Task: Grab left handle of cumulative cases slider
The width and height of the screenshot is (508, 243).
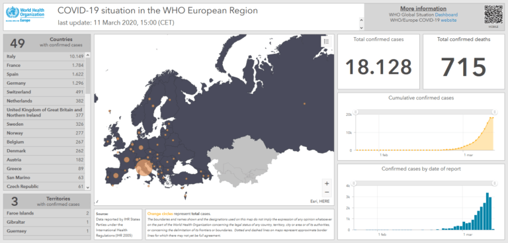Action: point(355,112)
